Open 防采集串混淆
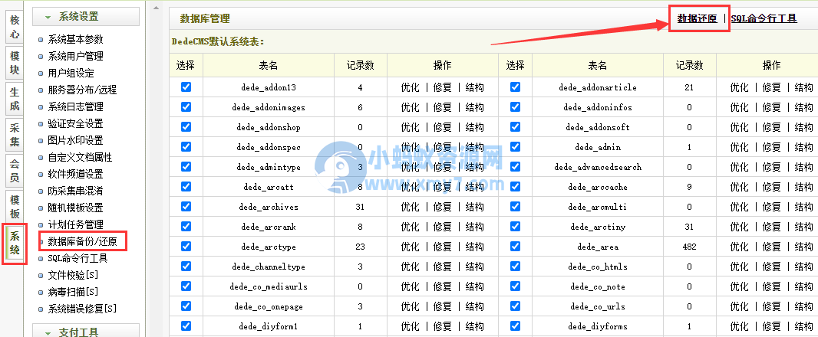 (76, 191)
